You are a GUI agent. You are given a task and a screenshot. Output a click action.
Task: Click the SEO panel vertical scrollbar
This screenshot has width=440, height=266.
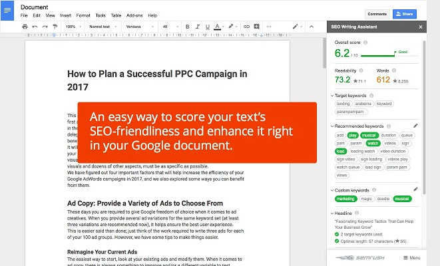click(x=424, y=117)
